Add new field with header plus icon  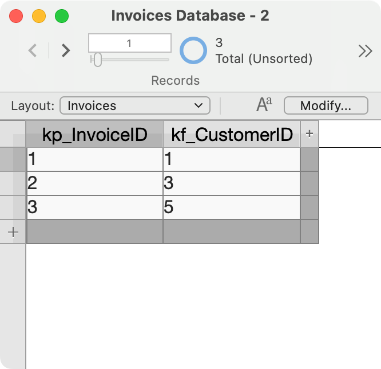309,134
